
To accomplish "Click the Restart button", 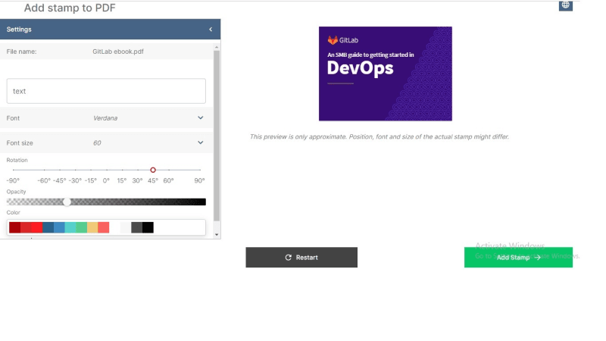I will click(x=301, y=258).
